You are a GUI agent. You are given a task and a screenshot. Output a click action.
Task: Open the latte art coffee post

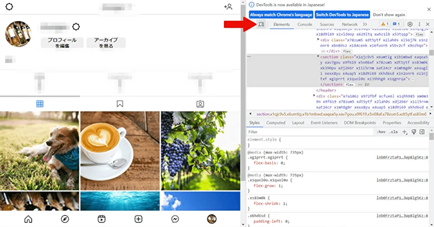(x=120, y=150)
